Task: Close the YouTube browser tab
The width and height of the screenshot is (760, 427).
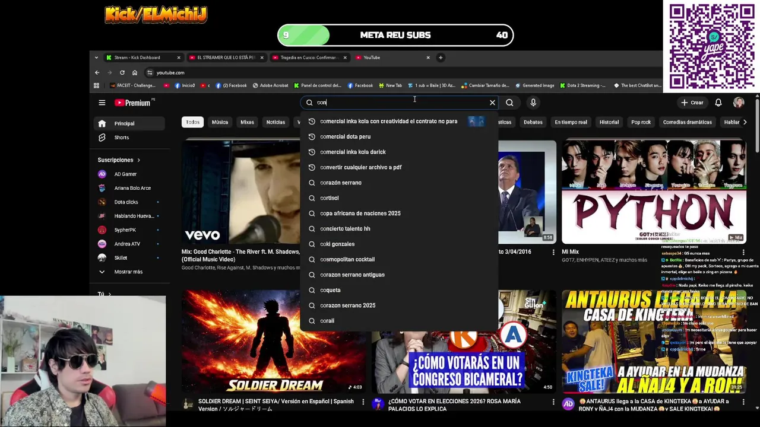Action: pos(428,58)
